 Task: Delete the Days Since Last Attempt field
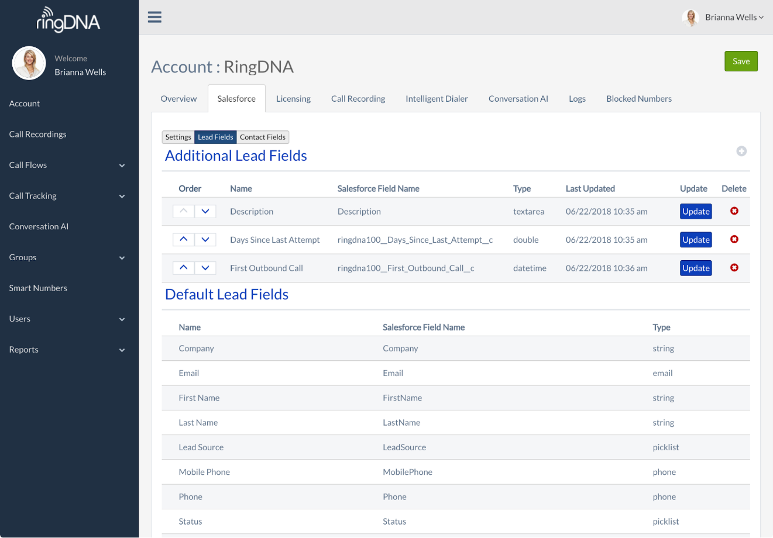734,239
